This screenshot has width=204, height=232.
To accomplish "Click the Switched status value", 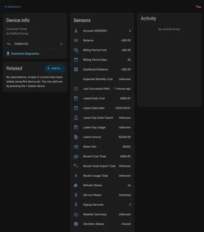I will pyautogui.click(x=125, y=195).
